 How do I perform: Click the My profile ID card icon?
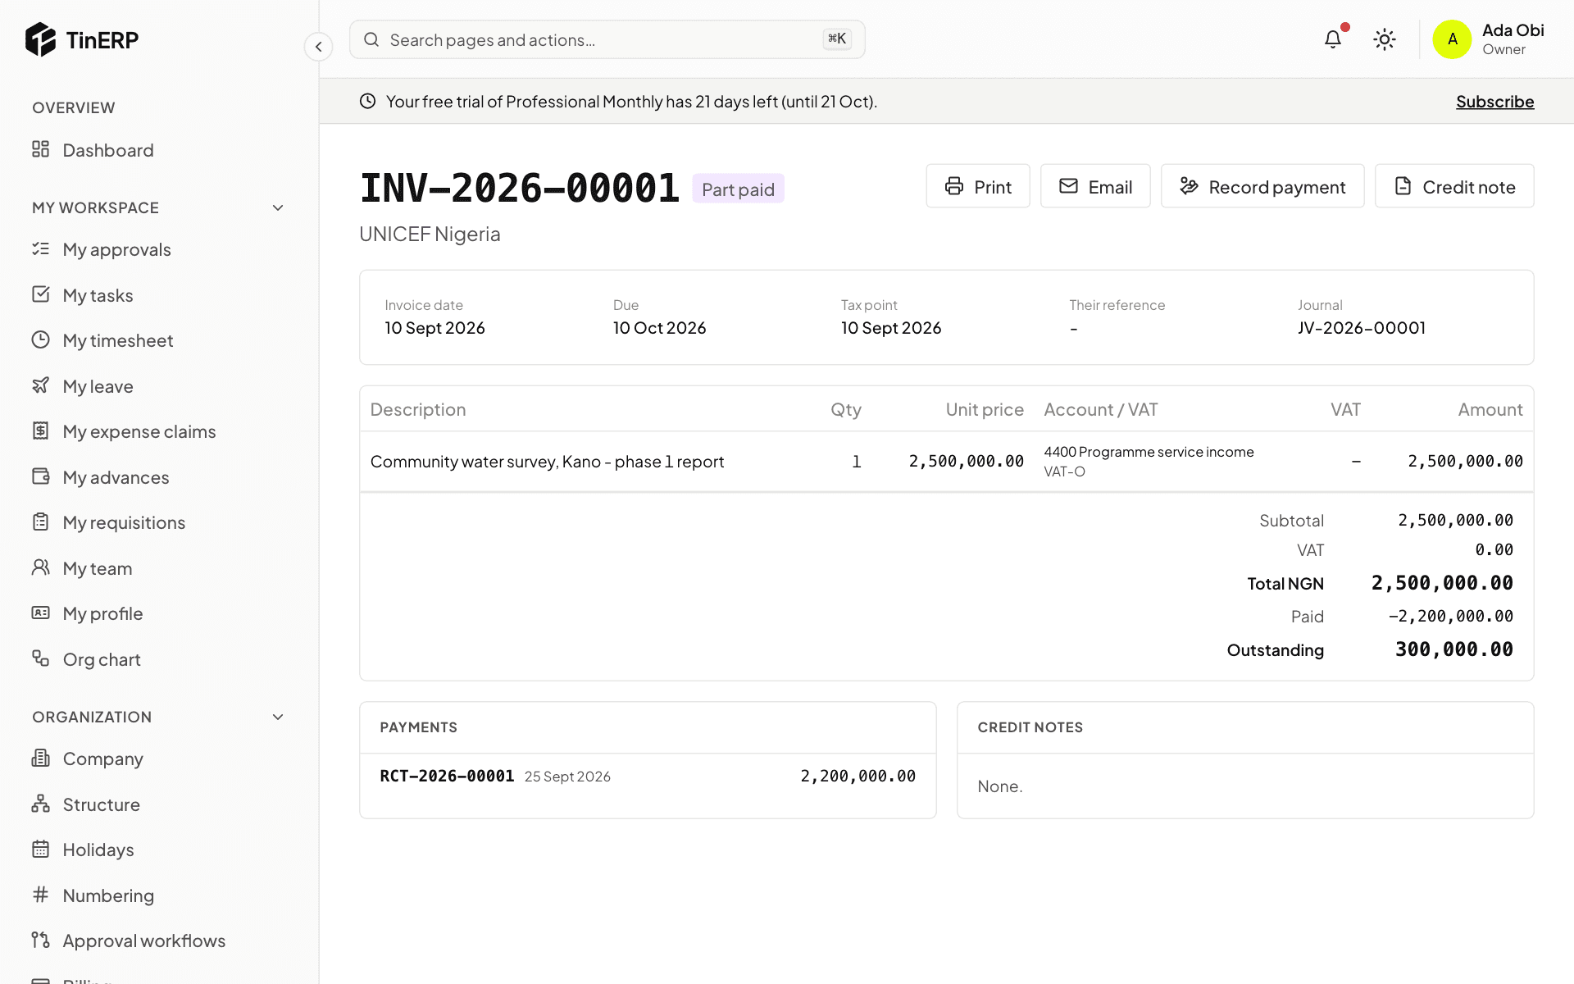[40, 613]
